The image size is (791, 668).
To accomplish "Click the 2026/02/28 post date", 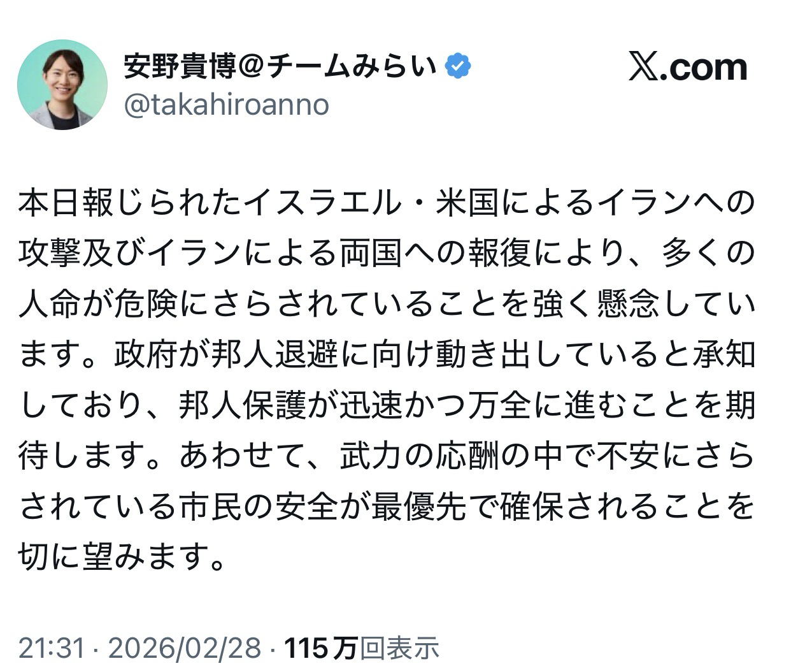I will click(x=185, y=648).
